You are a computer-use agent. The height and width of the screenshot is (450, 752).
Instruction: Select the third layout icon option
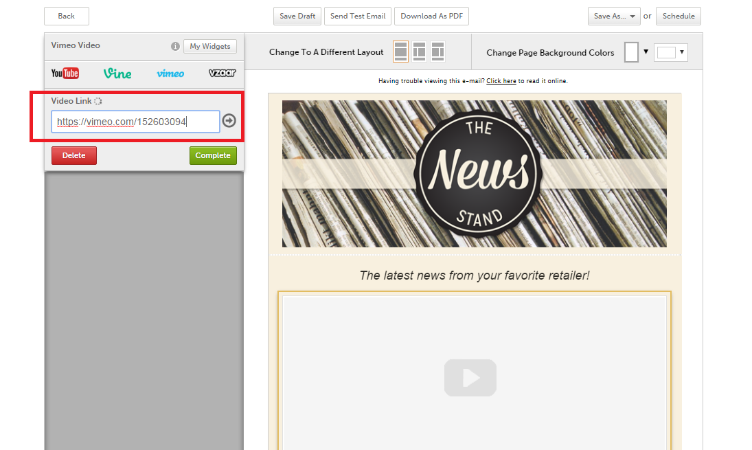(437, 52)
